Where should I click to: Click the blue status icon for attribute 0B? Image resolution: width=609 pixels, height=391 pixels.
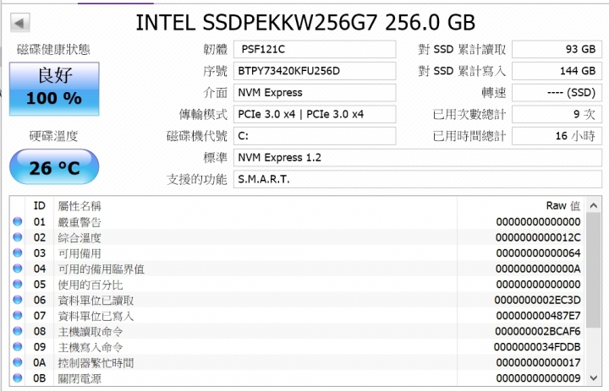click(18, 377)
